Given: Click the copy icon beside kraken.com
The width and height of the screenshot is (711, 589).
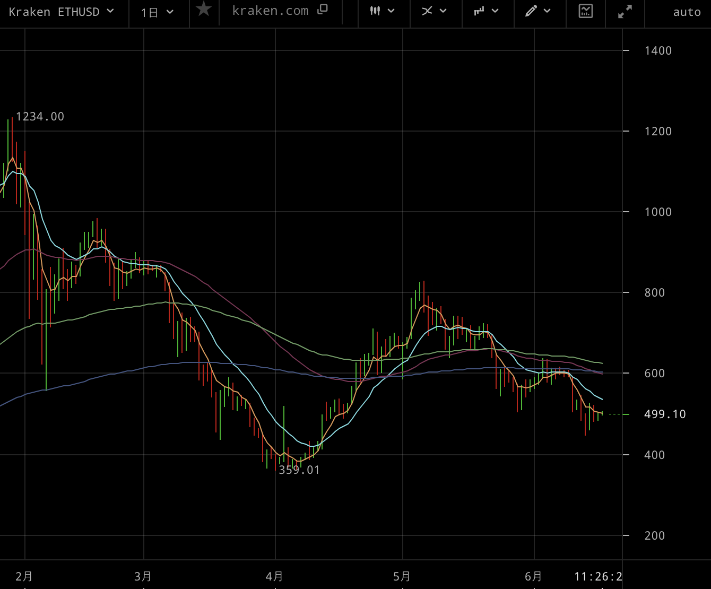Looking at the screenshot, I should point(322,9).
